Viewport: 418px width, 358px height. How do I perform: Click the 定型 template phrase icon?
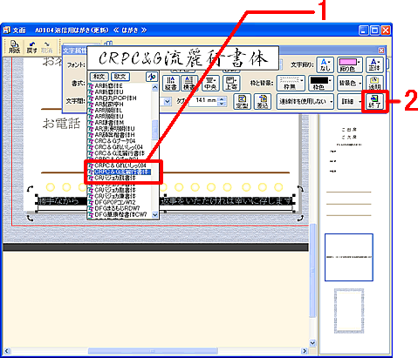(x=242, y=101)
